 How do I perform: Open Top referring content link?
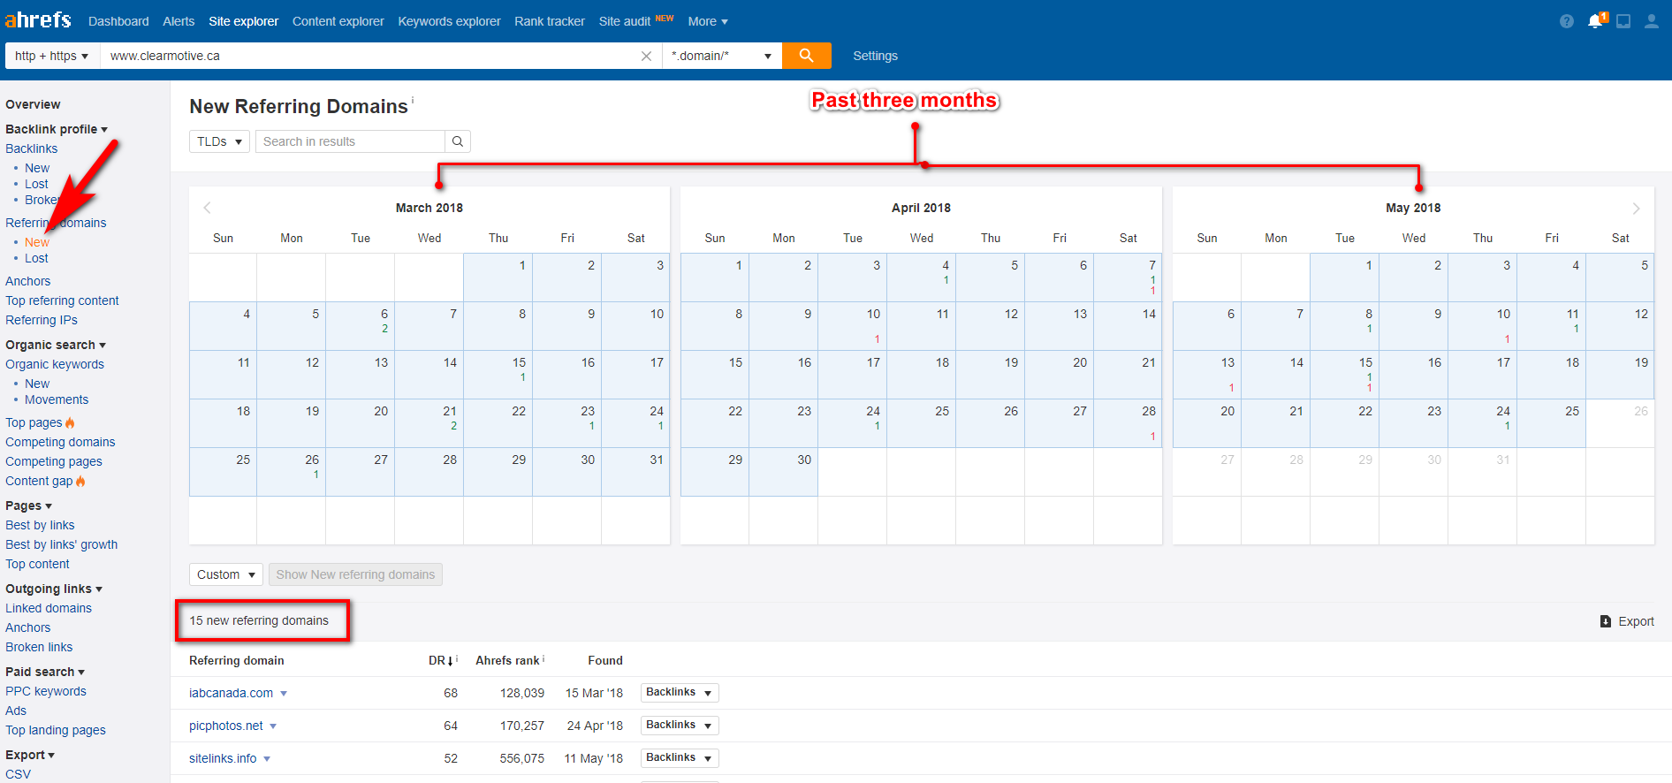coord(62,300)
